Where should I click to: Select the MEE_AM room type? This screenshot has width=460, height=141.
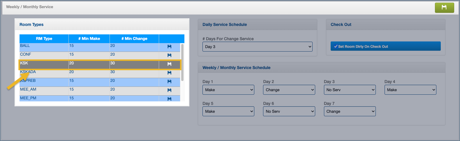pos(28,89)
